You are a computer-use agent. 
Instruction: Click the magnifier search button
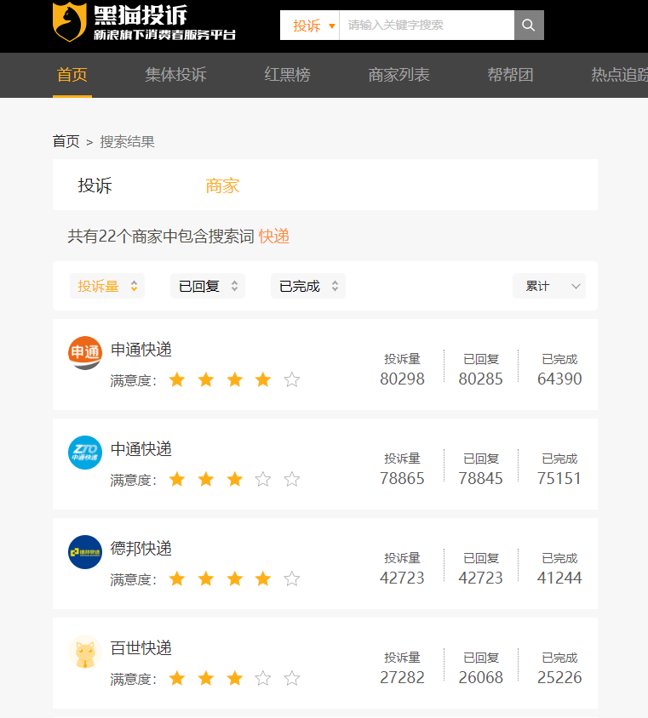(529, 26)
